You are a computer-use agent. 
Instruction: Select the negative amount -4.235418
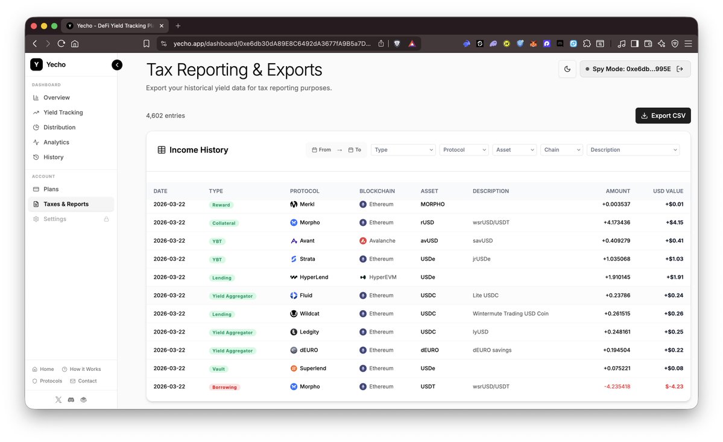[617, 387]
